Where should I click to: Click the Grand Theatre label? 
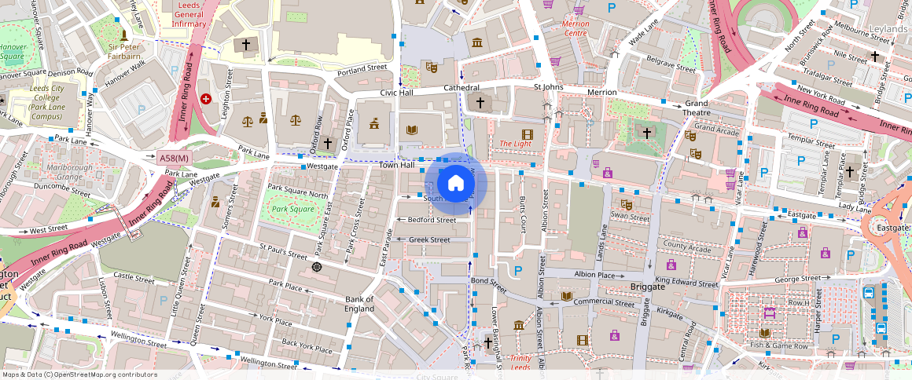[696, 108]
